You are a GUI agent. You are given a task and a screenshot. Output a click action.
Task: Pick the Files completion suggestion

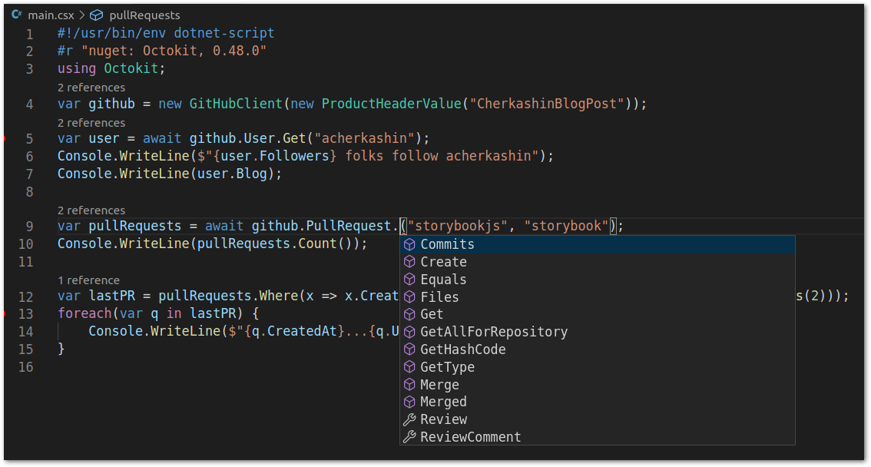[x=439, y=297]
